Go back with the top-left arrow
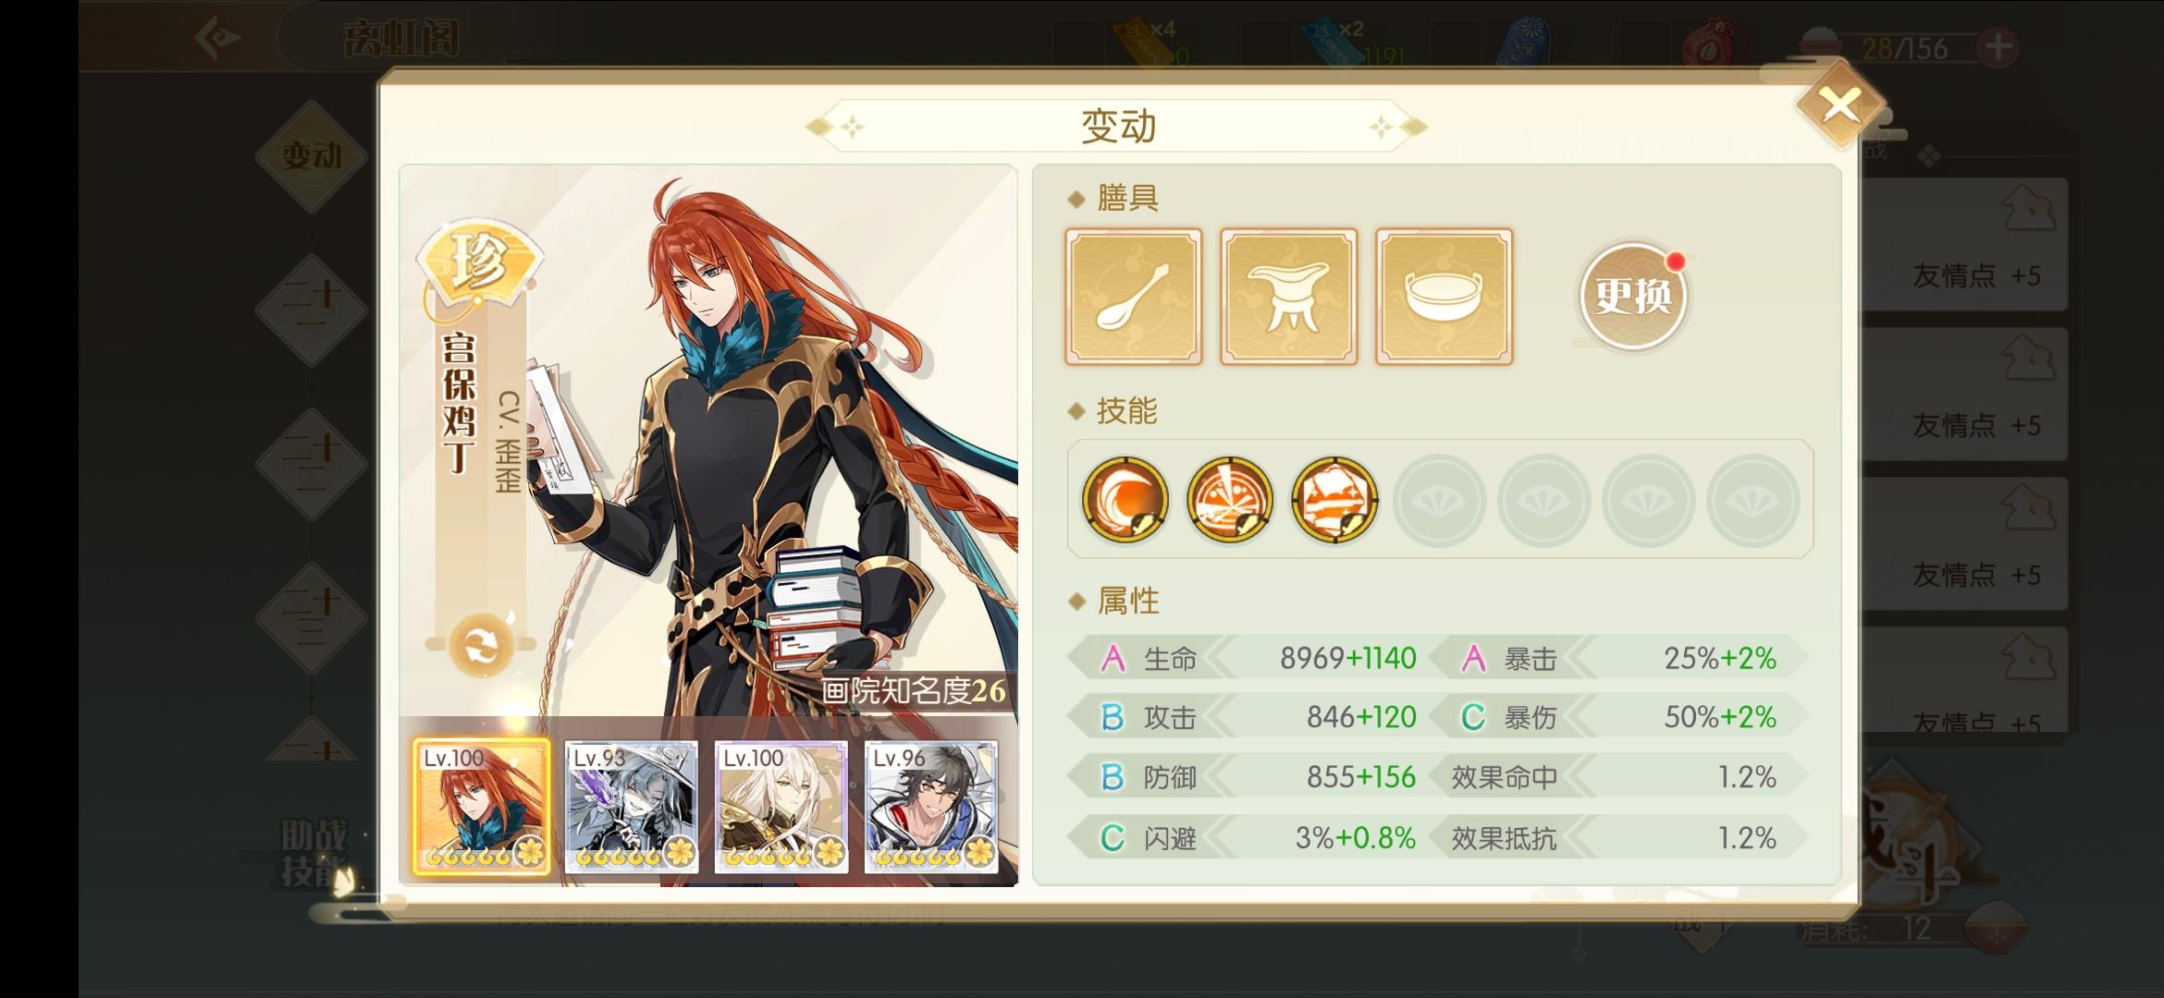 pyautogui.click(x=218, y=39)
